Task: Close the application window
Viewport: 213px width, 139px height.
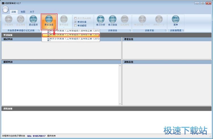Action: [x=208, y=3]
